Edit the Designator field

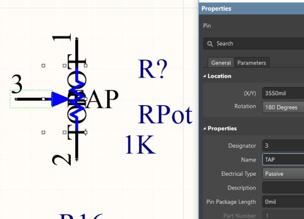click(x=283, y=146)
